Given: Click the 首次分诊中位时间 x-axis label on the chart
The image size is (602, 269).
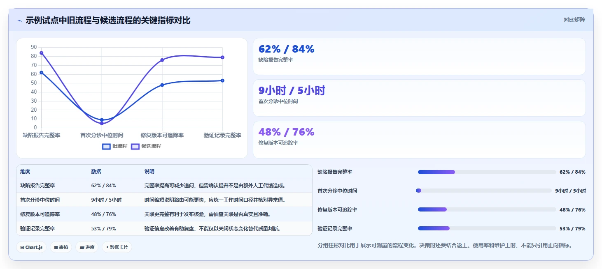Looking at the screenshot, I should pyautogui.click(x=102, y=135).
